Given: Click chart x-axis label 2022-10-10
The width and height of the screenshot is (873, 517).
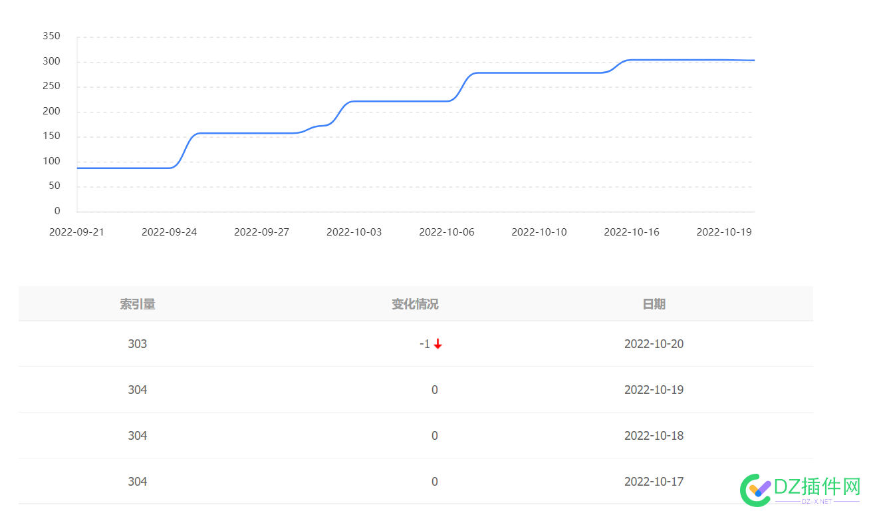Looking at the screenshot, I should click(539, 232).
